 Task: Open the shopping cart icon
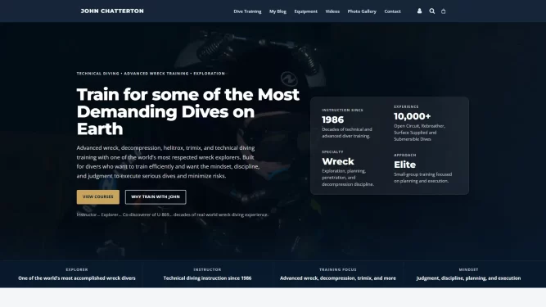point(444,11)
